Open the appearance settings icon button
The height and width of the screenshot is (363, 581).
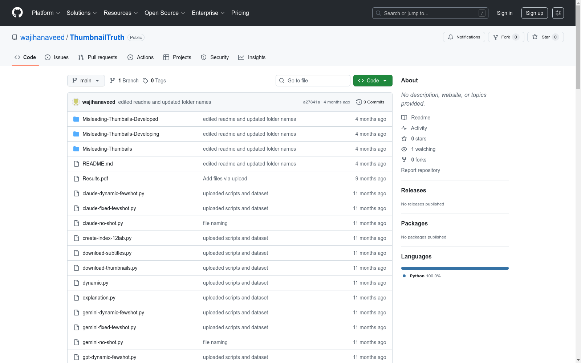click(x=558, y=13)
